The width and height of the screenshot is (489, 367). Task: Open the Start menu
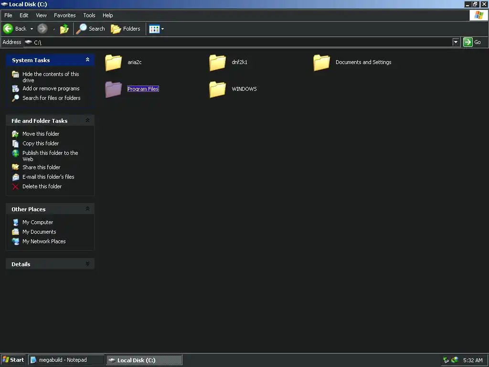[13, 360]
